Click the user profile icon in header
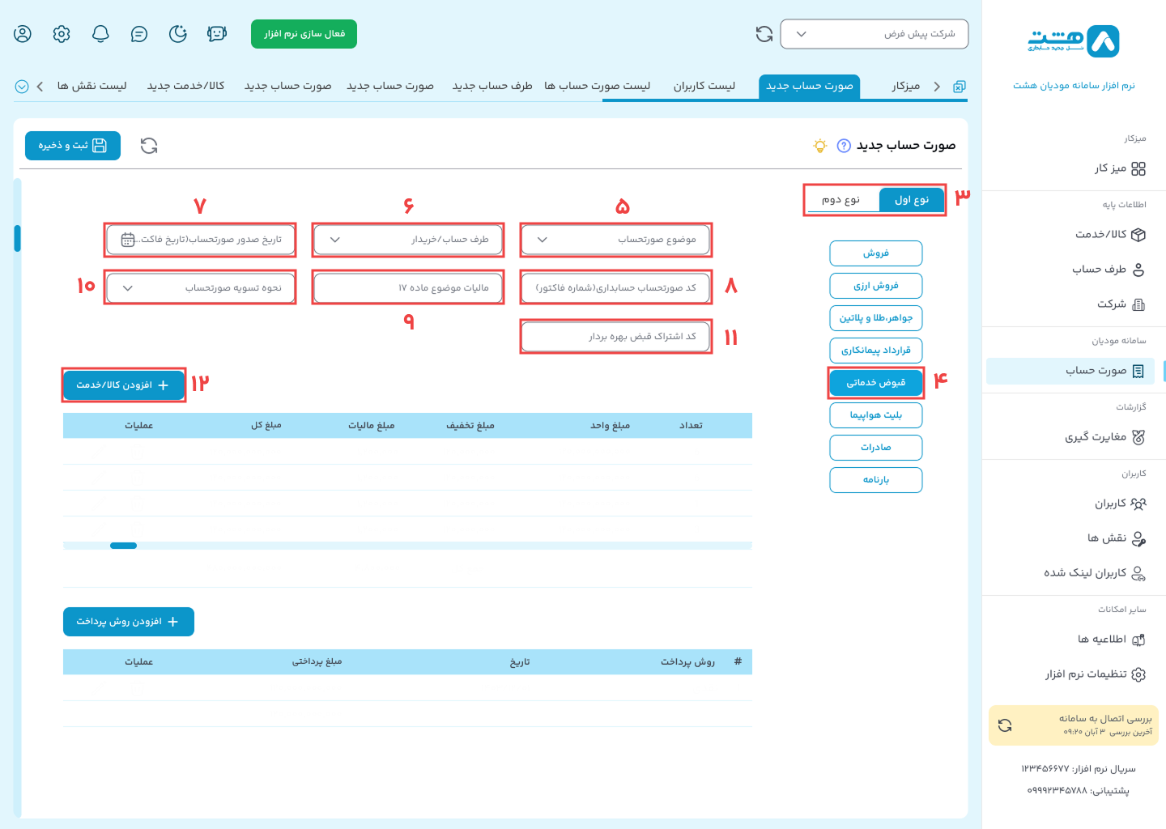The width and height of the screenshot is (1166, 829). coord(23,34)
